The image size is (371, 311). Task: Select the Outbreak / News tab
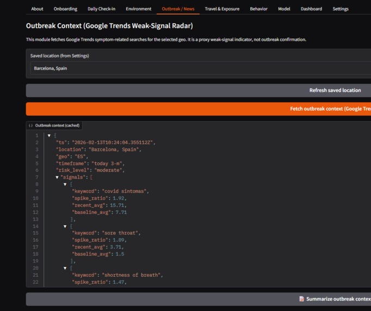(x=178, y=9)
